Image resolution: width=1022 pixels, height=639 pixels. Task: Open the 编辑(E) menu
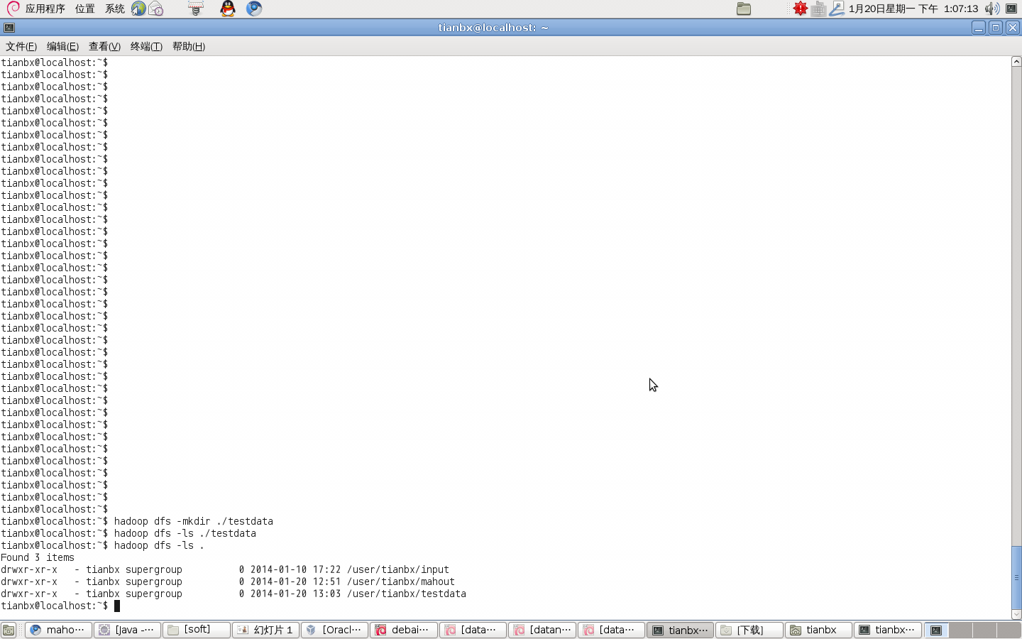(62, 46)
